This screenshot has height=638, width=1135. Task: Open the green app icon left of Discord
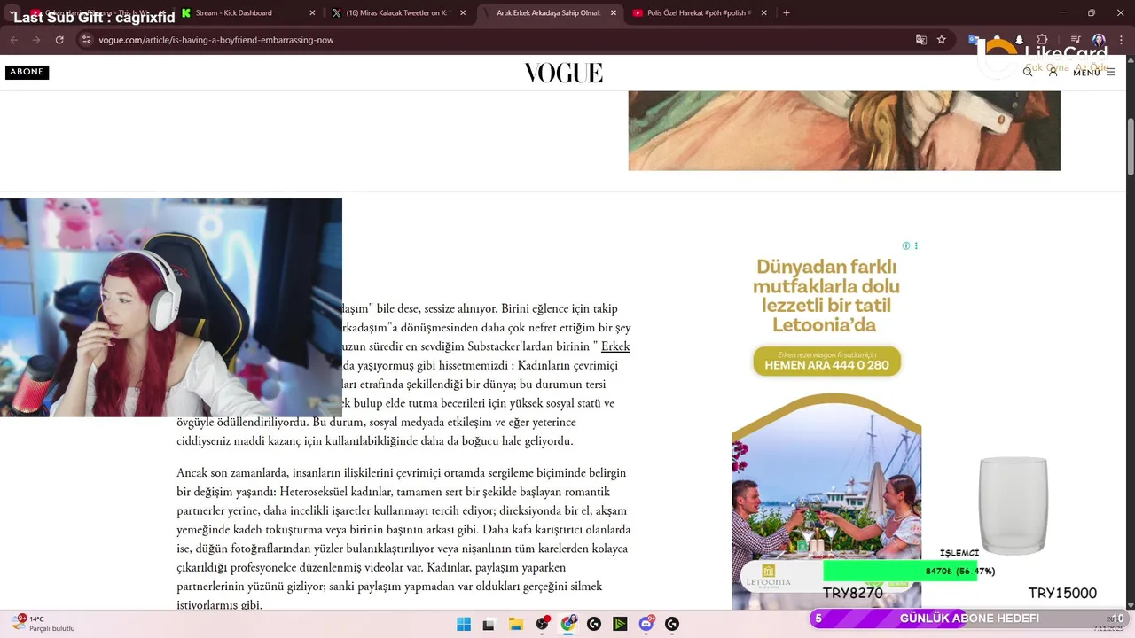620,624
